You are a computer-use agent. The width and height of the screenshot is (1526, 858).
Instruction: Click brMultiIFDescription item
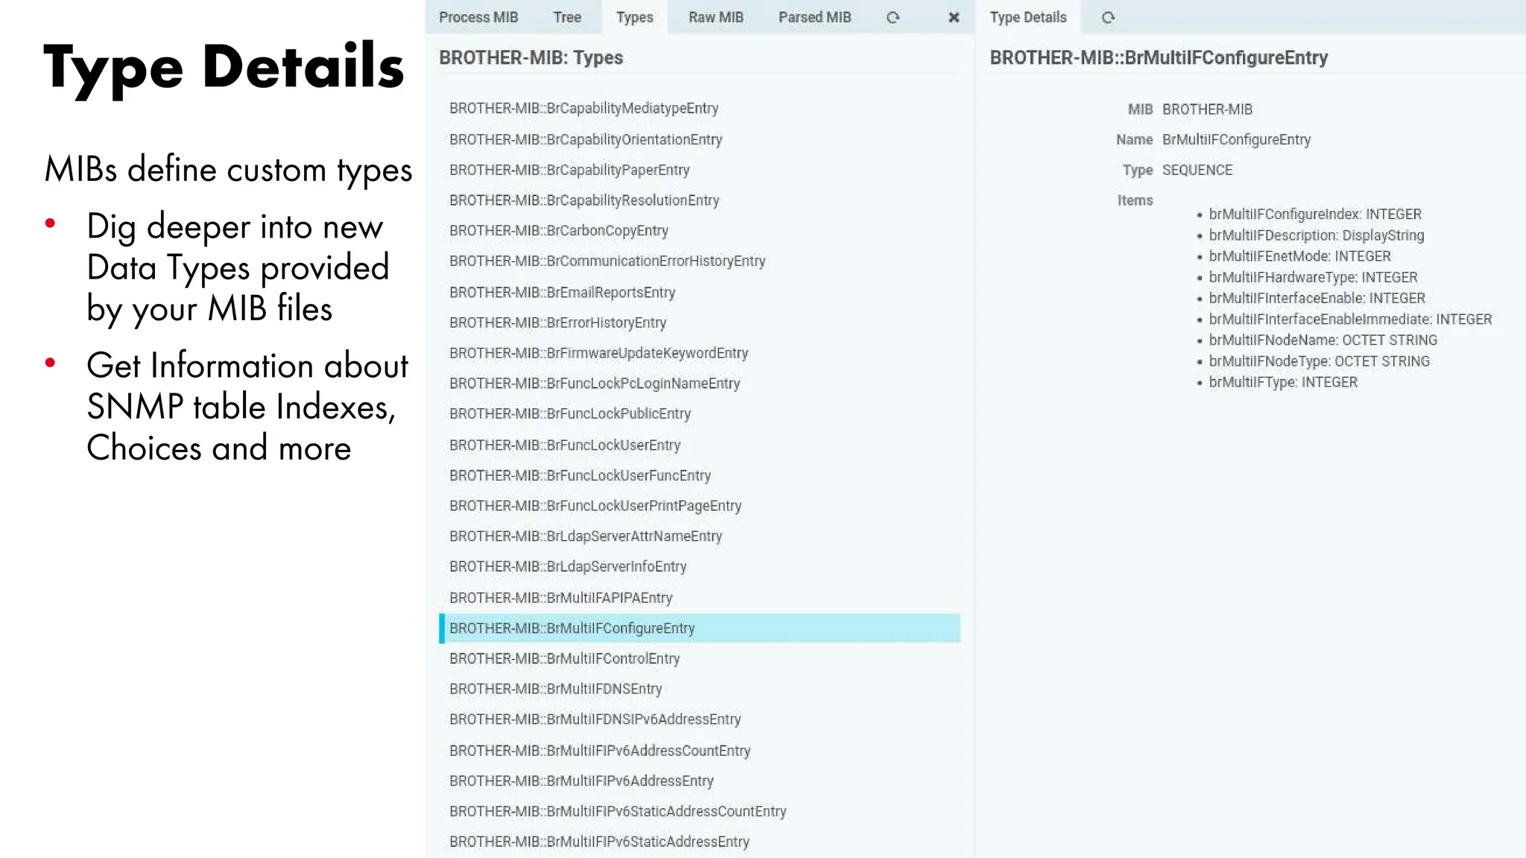tap(1317, 235)
